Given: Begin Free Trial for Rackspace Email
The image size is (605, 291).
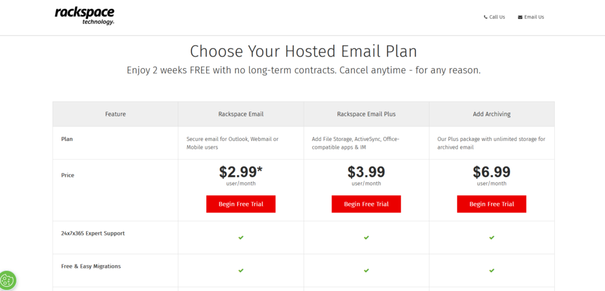Looking at the screenshot, I should click(x=240, y=204).
